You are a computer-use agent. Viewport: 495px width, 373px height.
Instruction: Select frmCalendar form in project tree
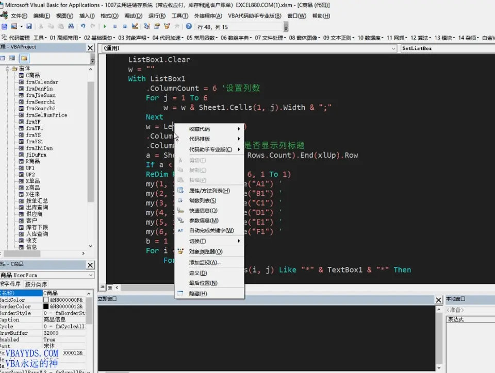[42, 82]
